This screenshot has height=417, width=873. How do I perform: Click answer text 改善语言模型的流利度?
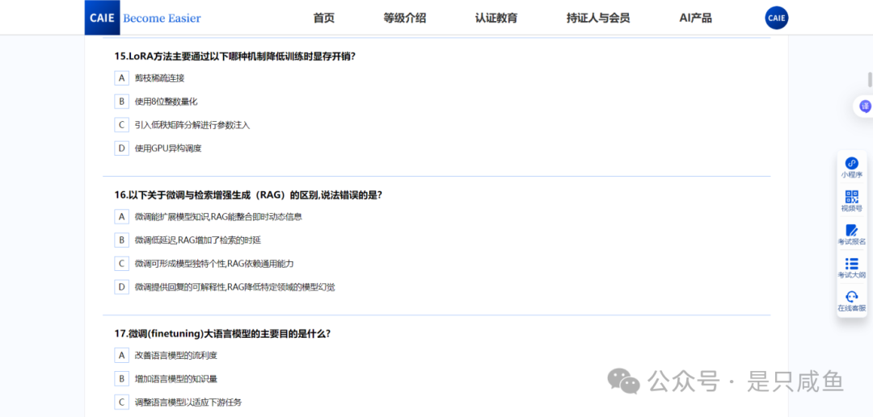[175, 355]
